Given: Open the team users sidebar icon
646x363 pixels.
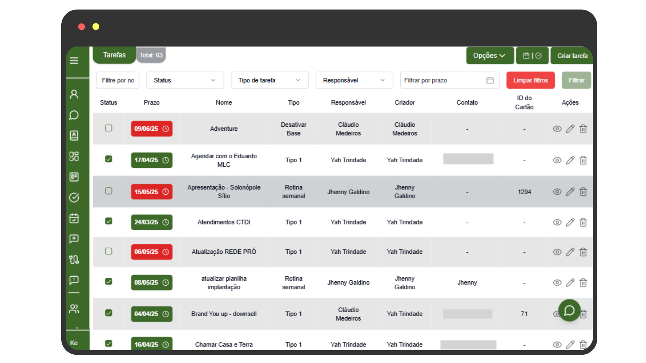Looking at the screenshot, I should tap(74, 309).
